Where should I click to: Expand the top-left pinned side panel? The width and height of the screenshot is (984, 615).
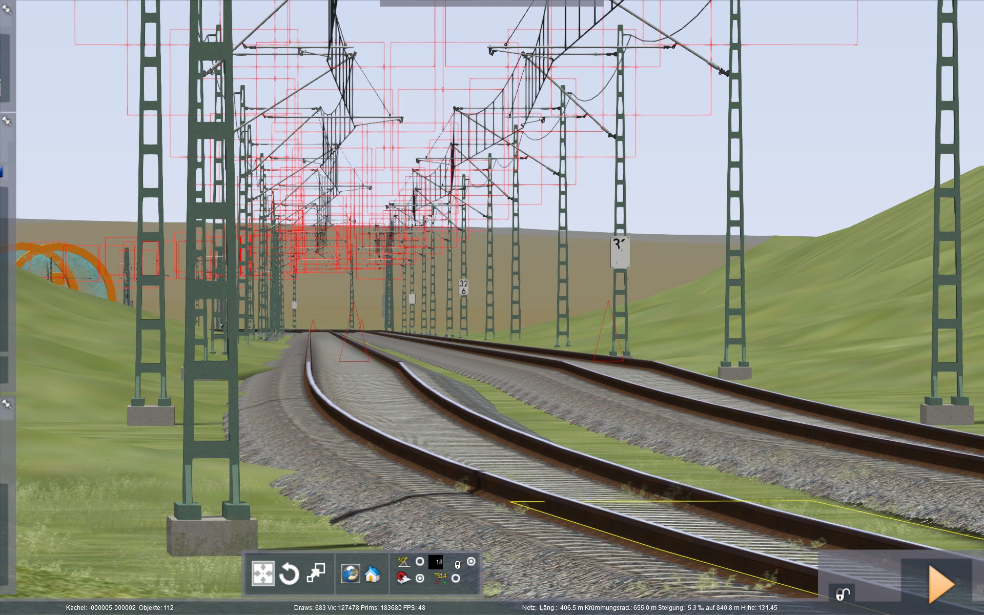pos(7,9)
